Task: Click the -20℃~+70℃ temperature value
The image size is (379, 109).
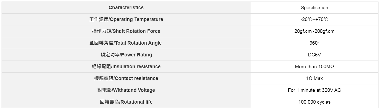Action: 314,19
